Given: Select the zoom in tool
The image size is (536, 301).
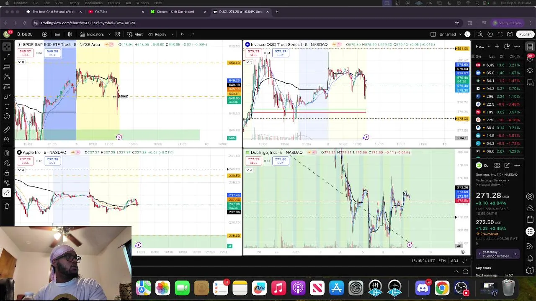Looking at the screenshot, I should tap(7, 139).
